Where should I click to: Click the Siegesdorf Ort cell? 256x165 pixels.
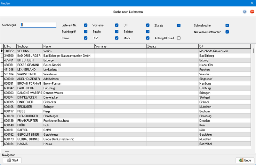click(225, 79)
